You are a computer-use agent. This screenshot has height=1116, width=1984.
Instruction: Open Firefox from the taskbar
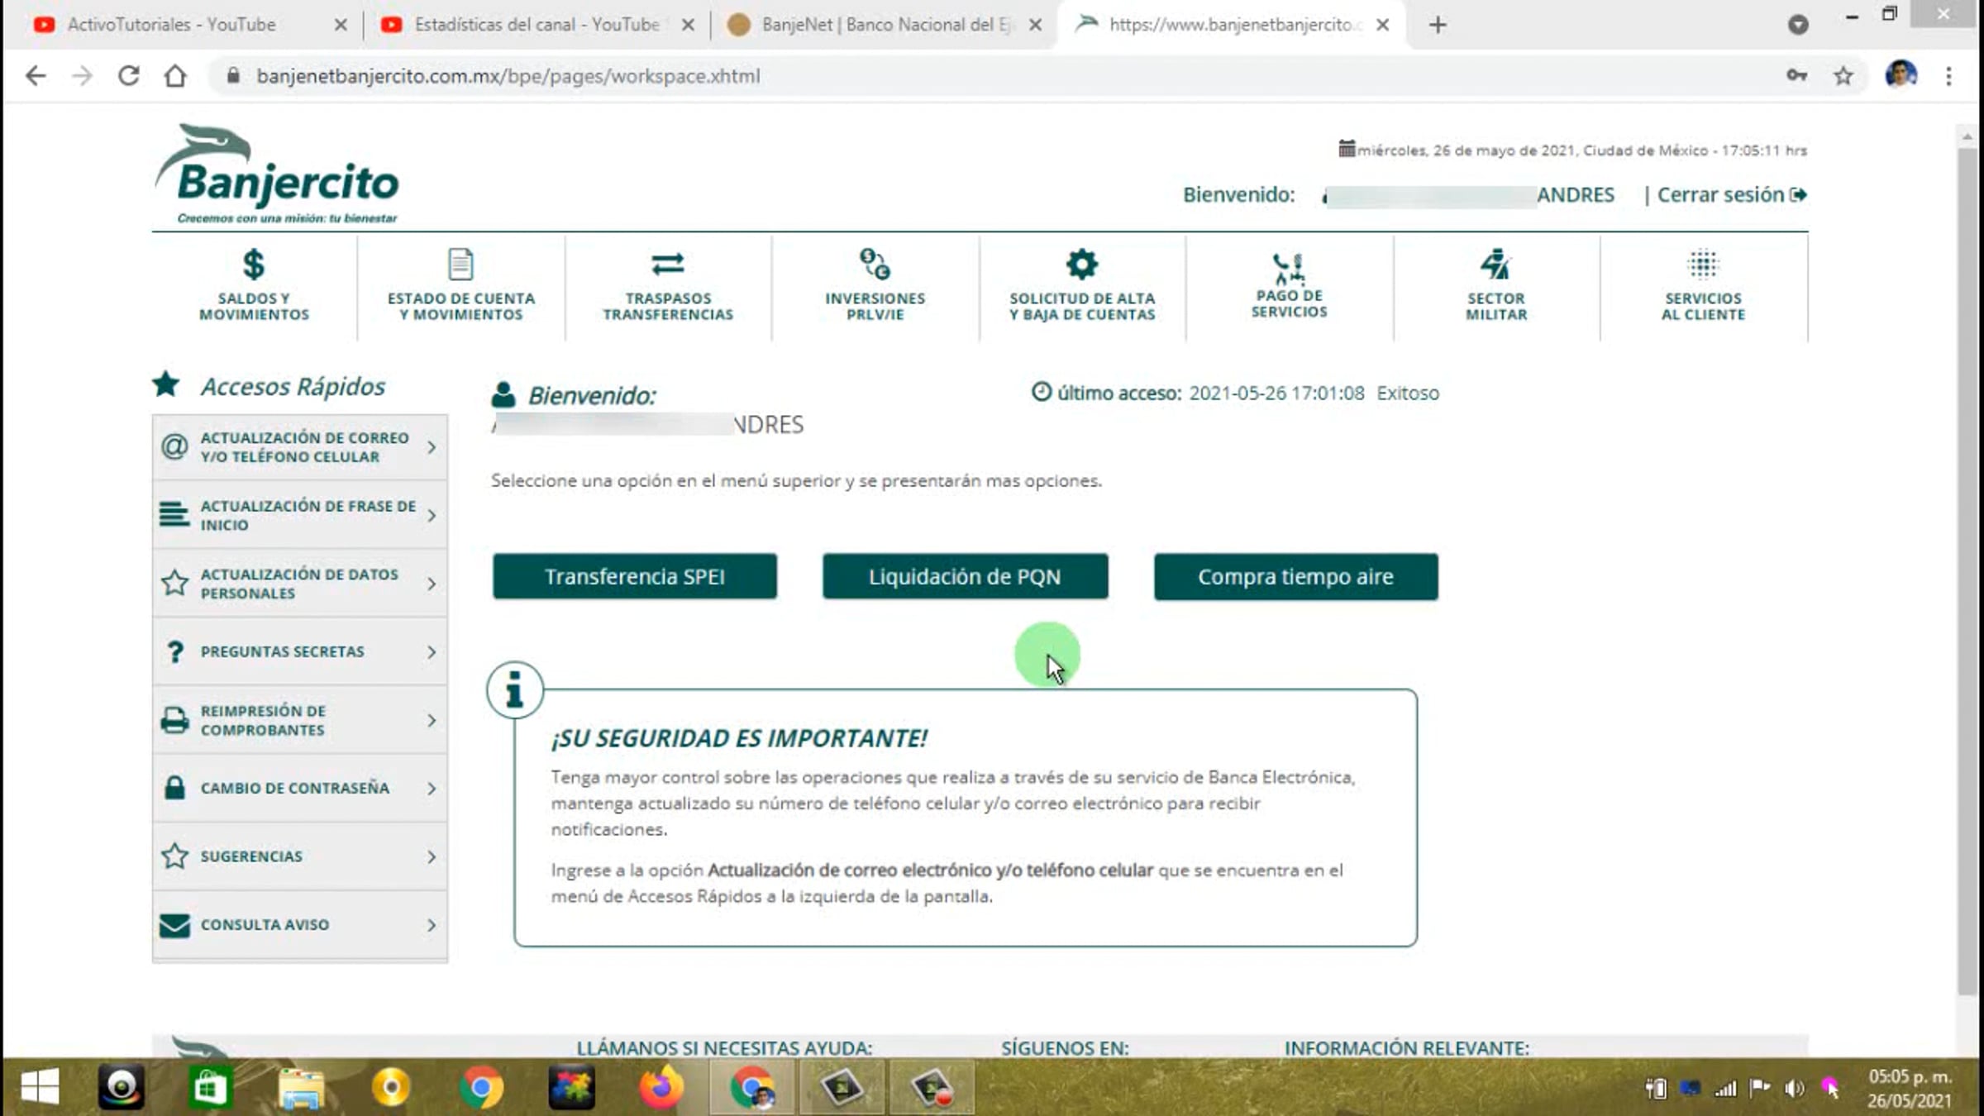(x=661, y=1088)
